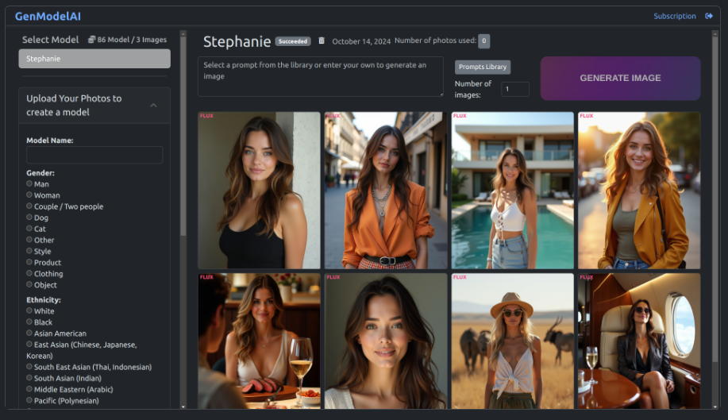Open the Prompts Library

click(x=483, y=67)
